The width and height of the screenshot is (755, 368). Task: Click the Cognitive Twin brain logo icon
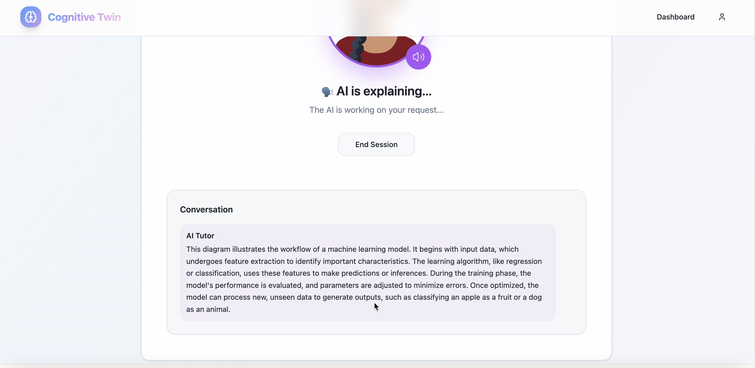31,17
